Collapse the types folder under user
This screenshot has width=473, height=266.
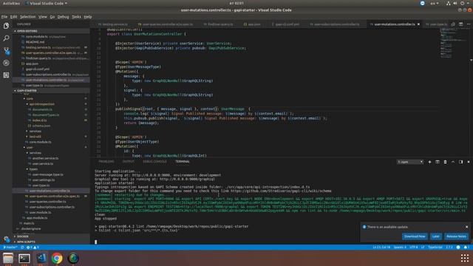pos(33,169)
